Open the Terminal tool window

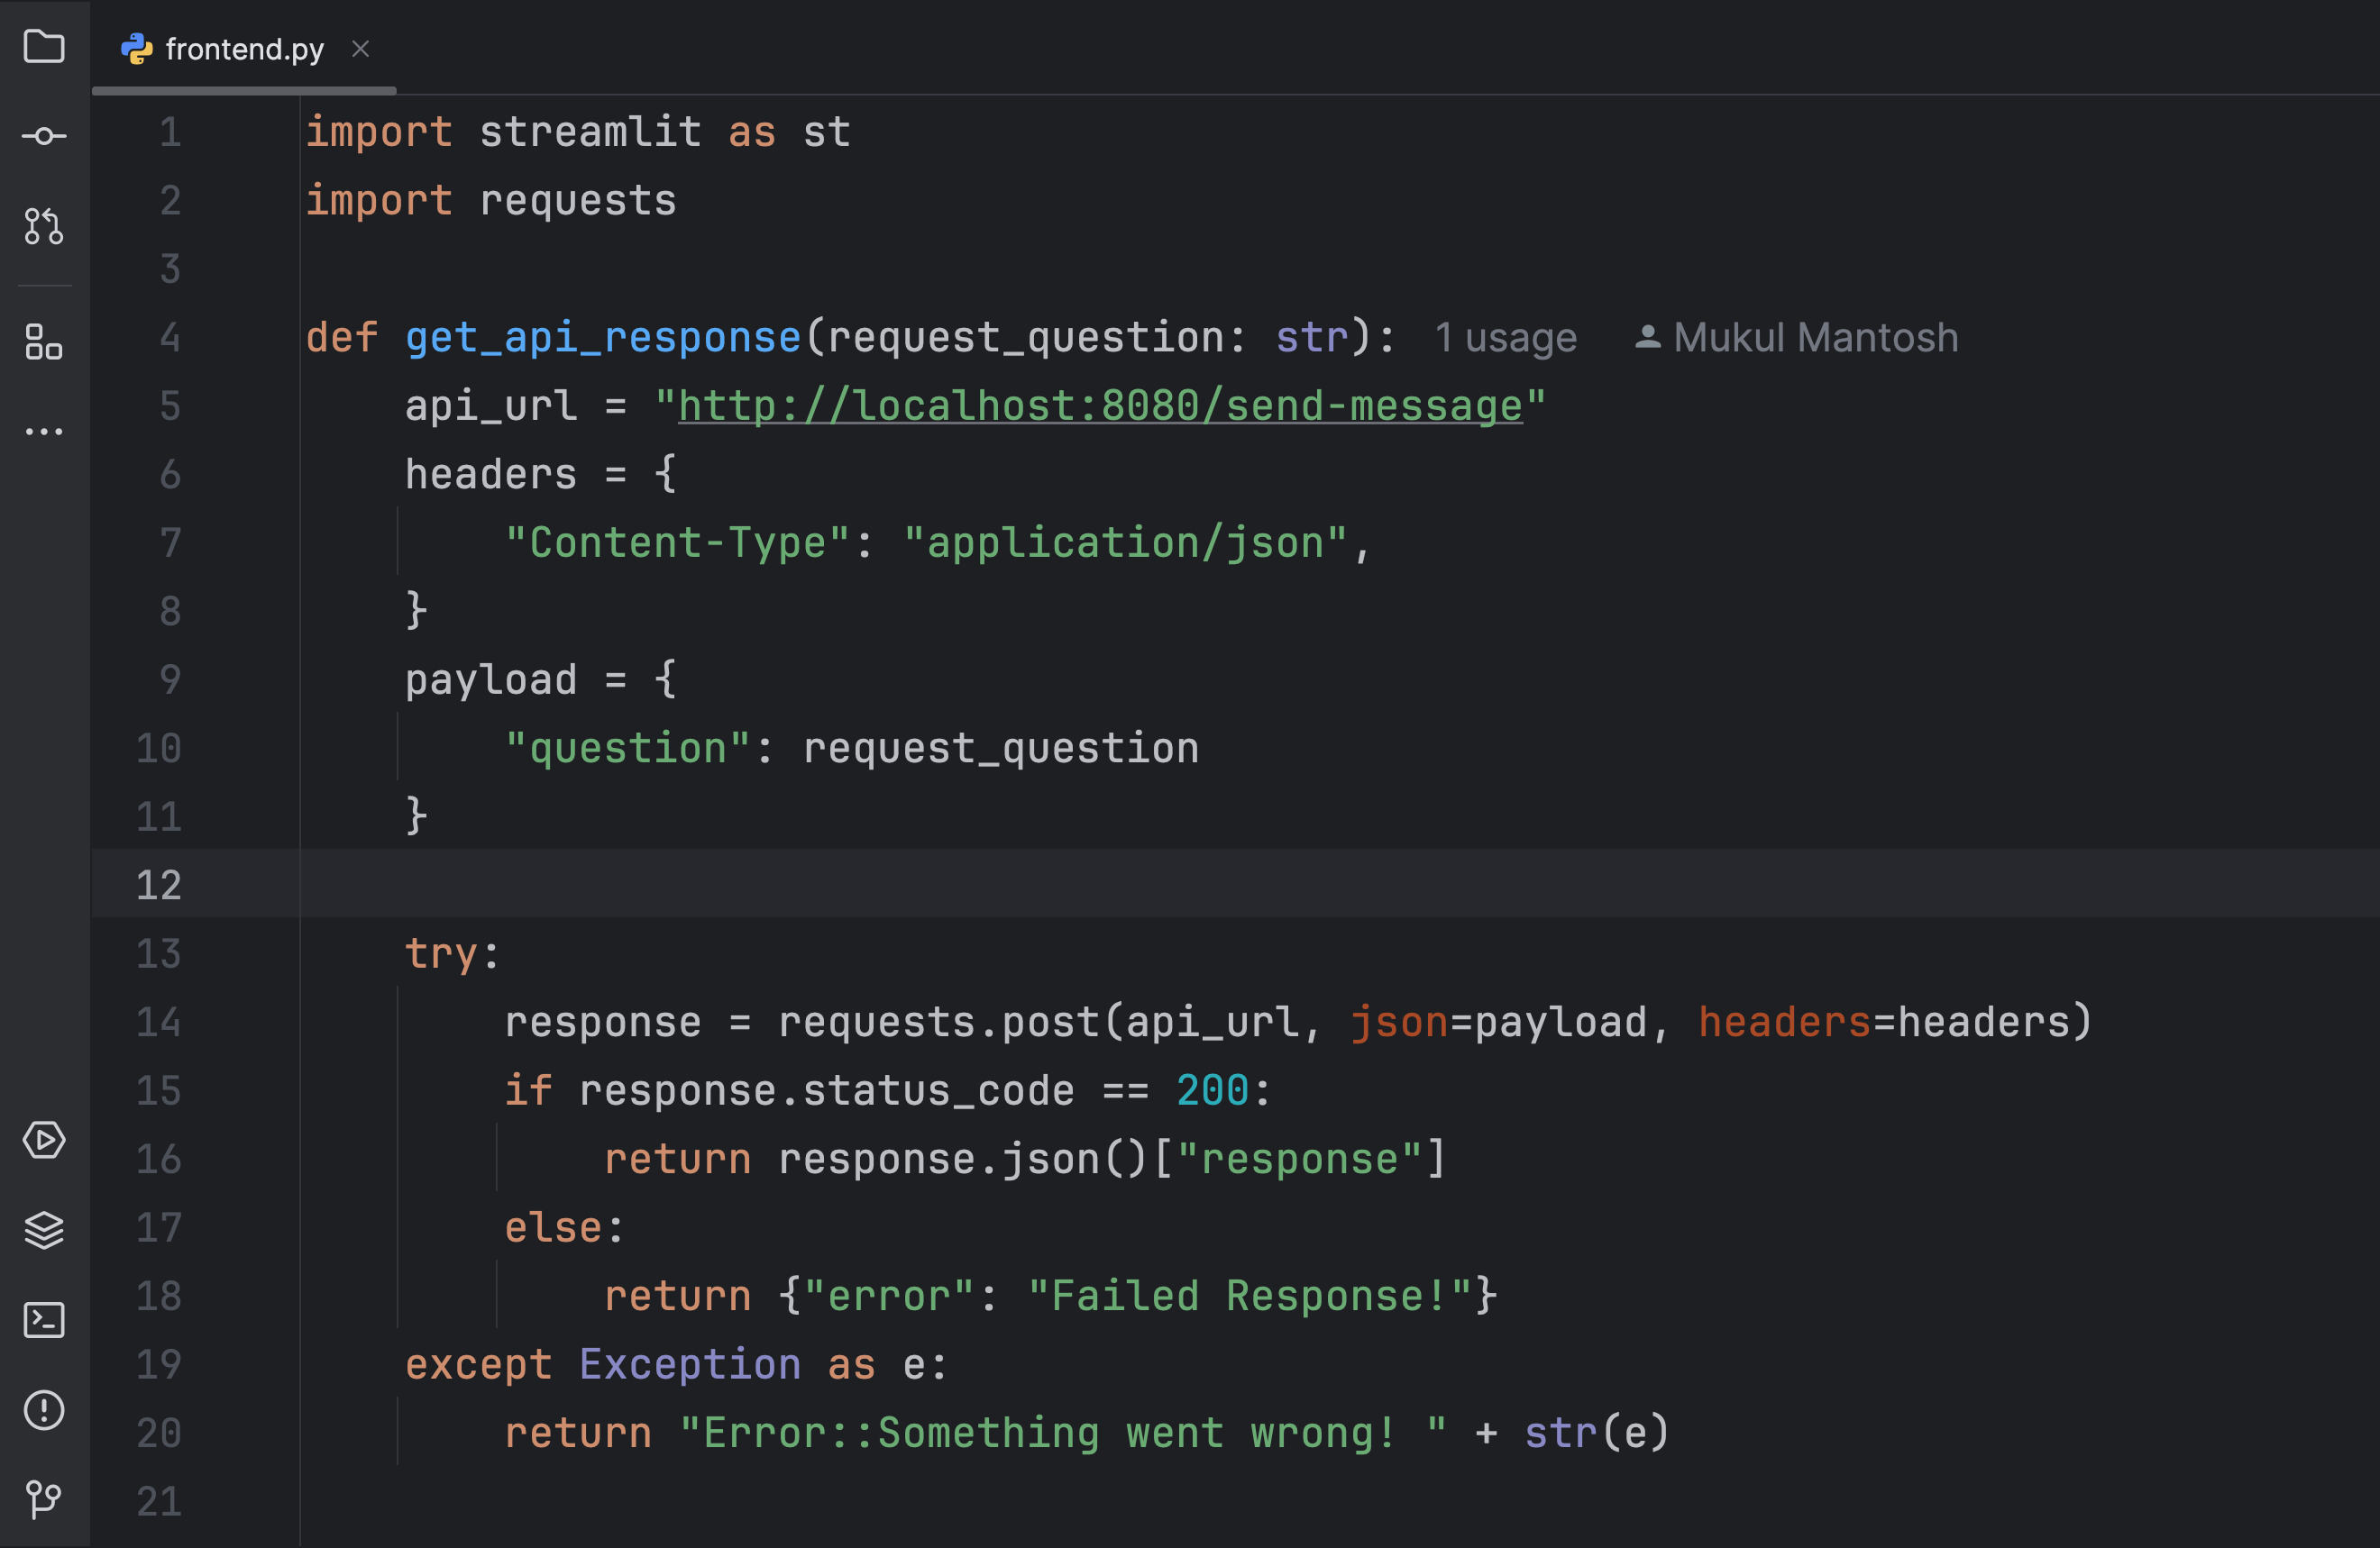pyautogui.click(x=44, y=1320)
